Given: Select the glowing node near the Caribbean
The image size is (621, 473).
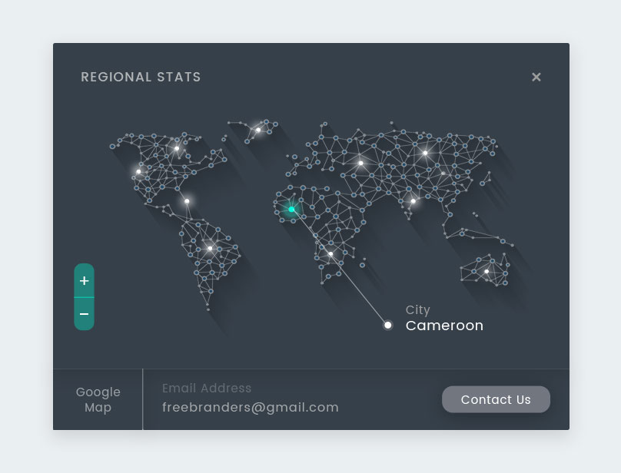Looking at the screenshot, I should point(187,201).
